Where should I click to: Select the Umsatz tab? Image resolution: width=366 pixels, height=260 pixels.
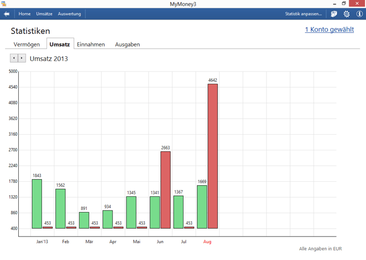60,44
